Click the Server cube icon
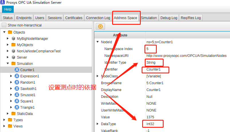Screen dimensions: 230x132 (x=13, y=57)
